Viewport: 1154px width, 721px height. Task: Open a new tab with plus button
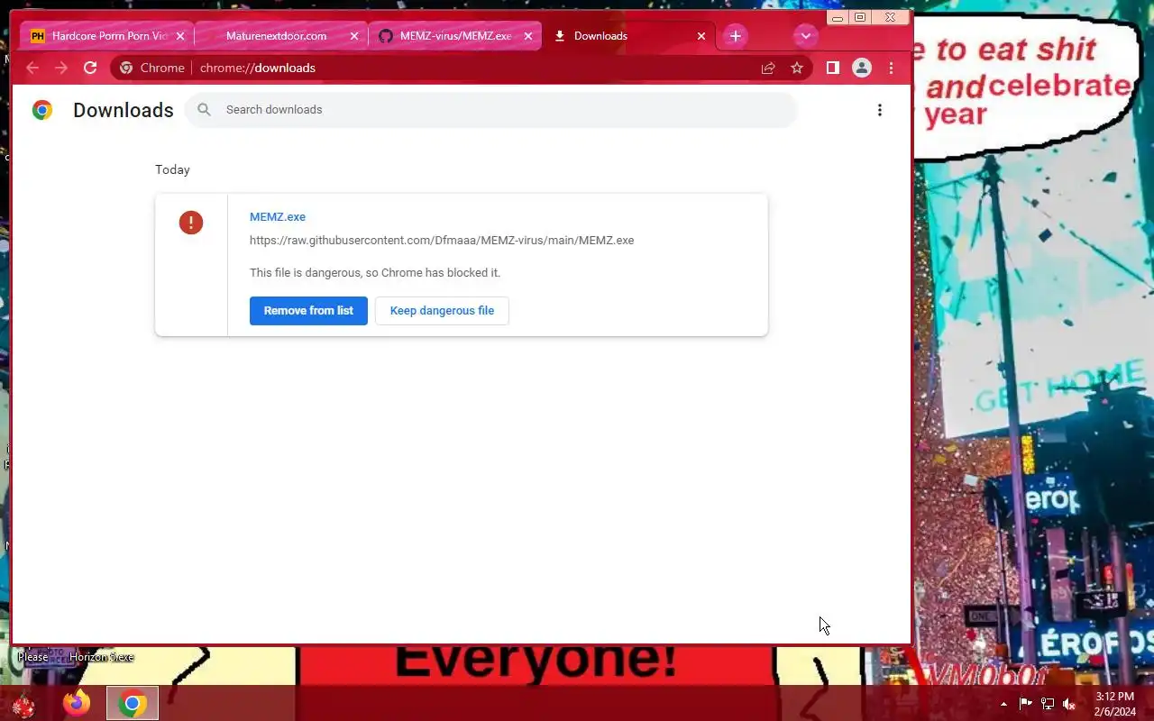point(736,36)
